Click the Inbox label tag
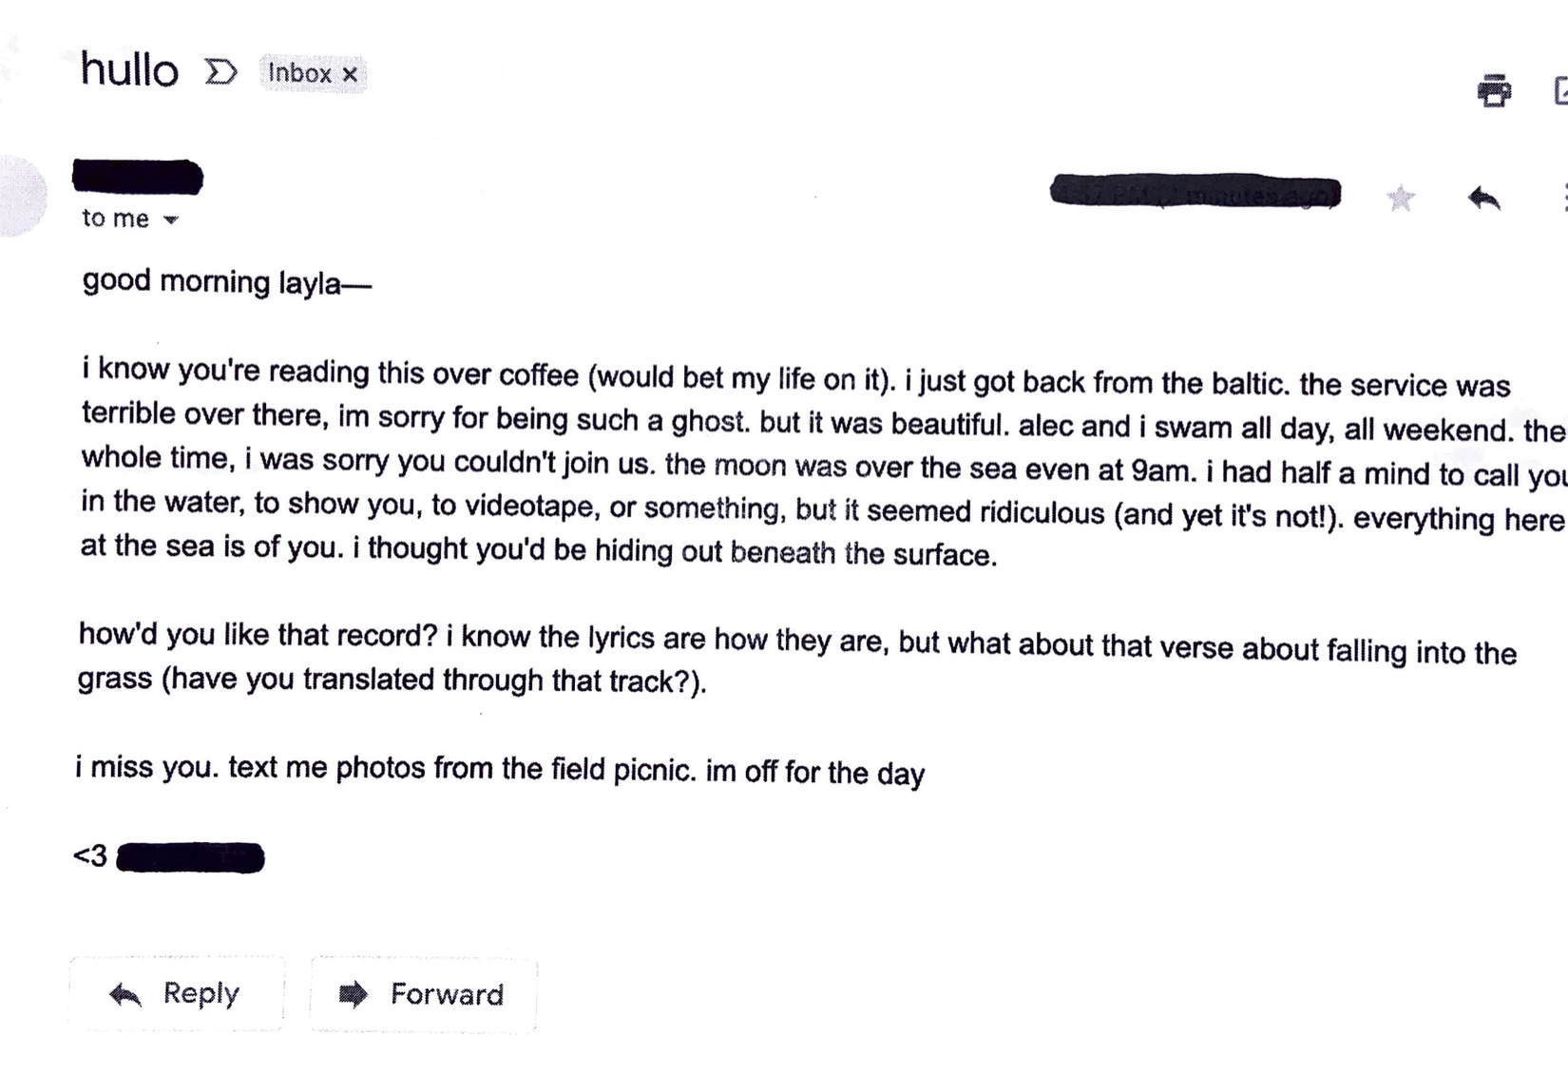1568x1073 pixels. [299, 73]
